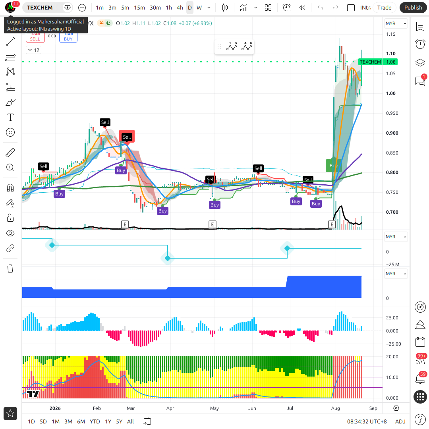The image size is (429, 429).
Task: Open the indicators menu
Action: (x=243, y=8)
